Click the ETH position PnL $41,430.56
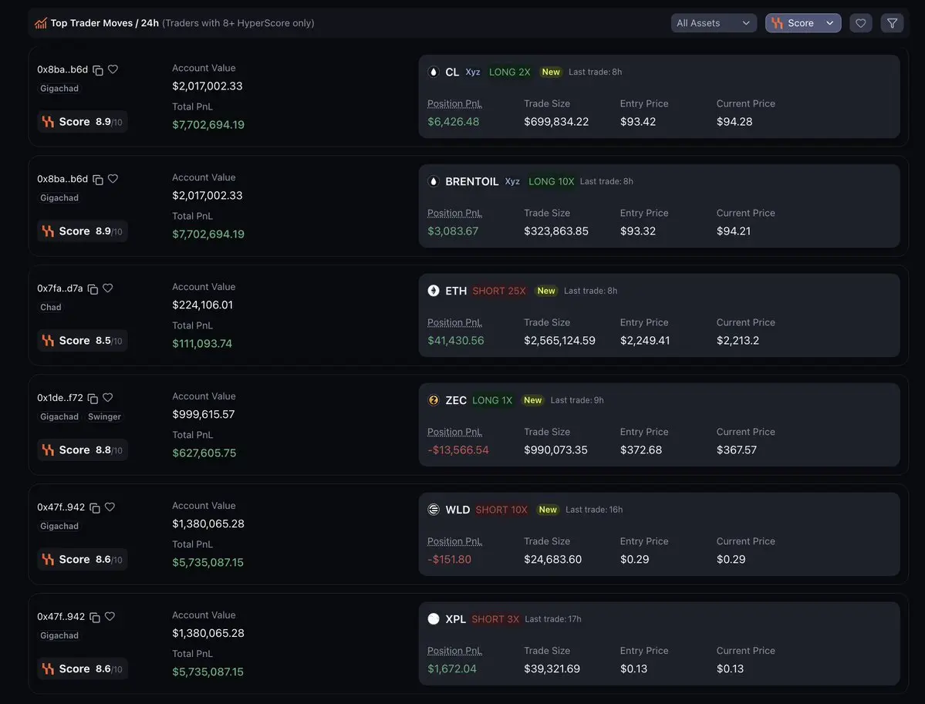 [455, 341]
